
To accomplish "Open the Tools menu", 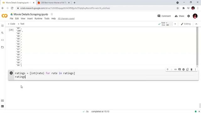I will 47,19.
